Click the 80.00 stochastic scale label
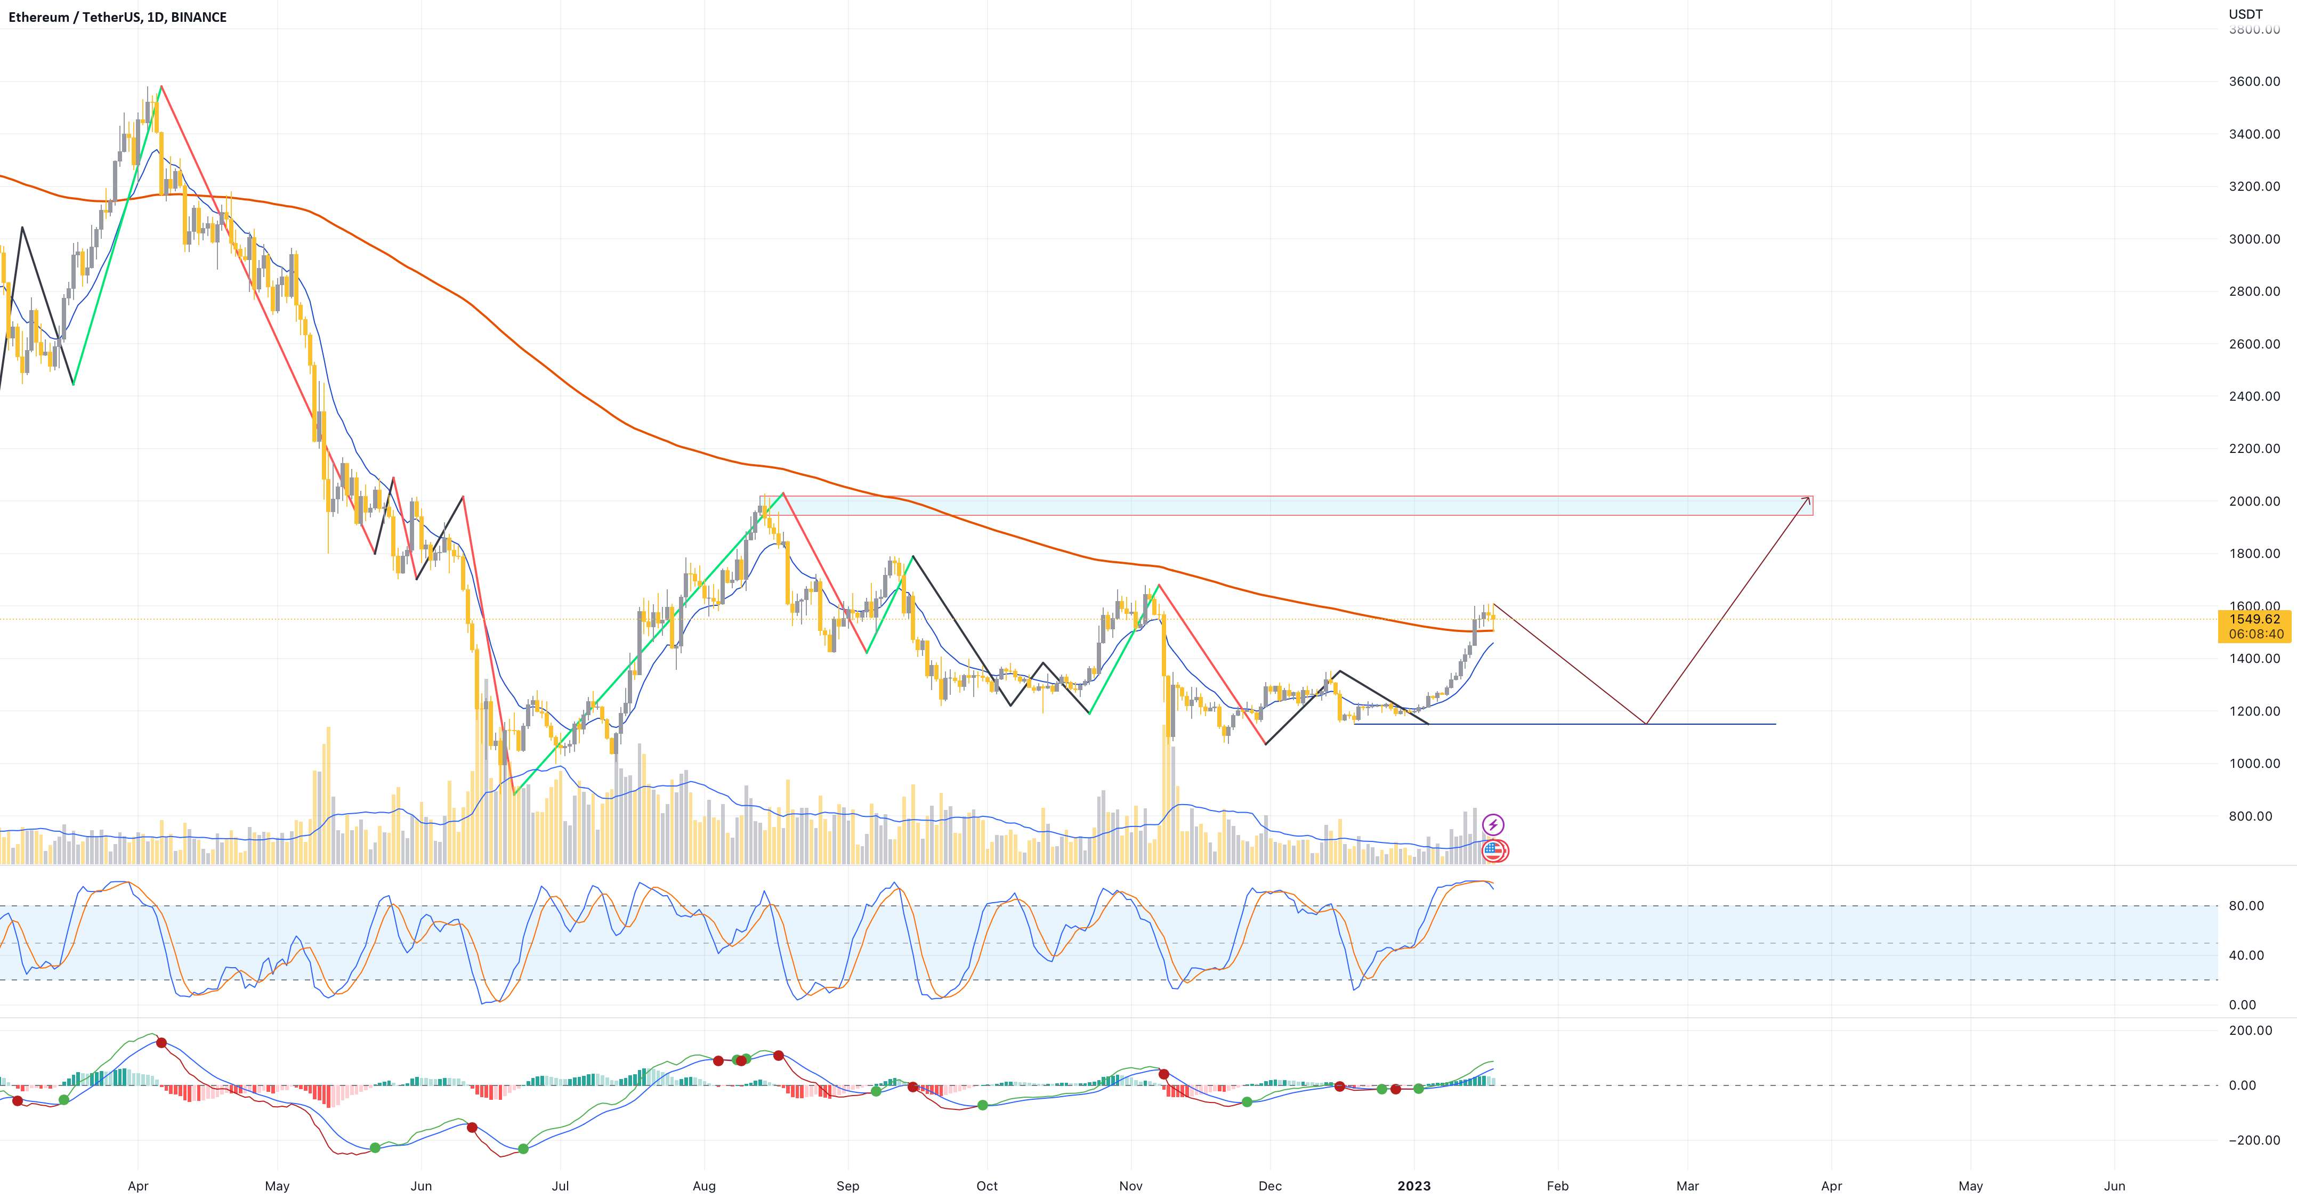2297x1200 pixels. pos(2246,906)
